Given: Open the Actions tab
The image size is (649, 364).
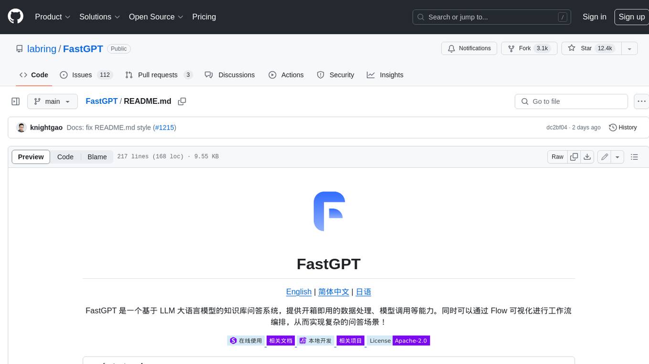Looking at the screenshot, I should click(286, 75).
